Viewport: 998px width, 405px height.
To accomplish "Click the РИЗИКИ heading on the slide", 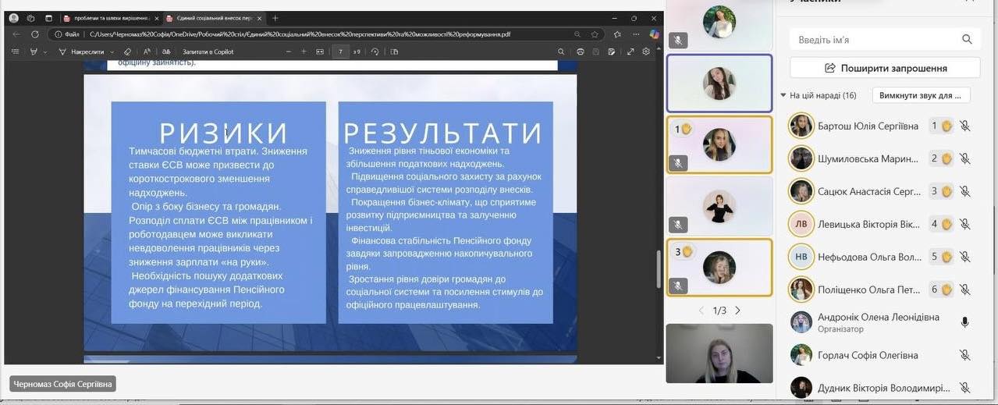I will 224,133.
